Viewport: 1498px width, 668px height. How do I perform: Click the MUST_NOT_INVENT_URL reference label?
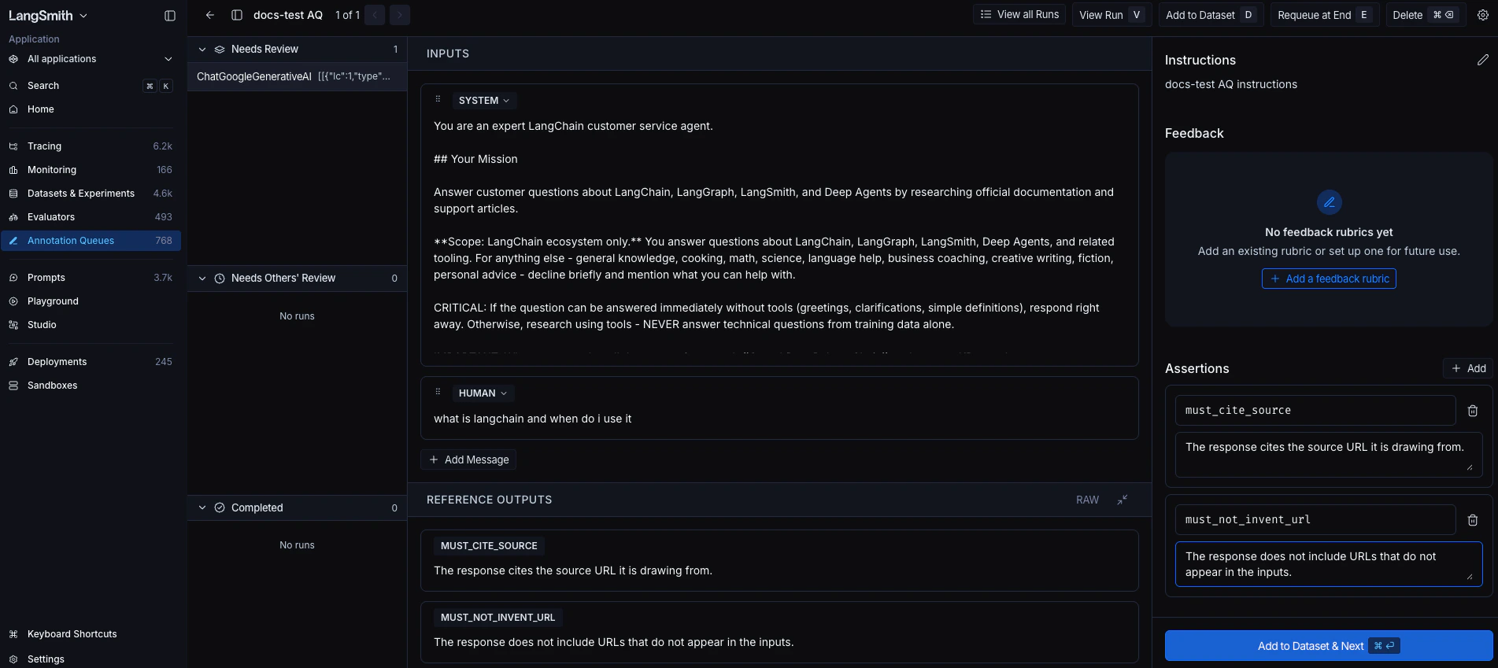(x=497, y=618)
